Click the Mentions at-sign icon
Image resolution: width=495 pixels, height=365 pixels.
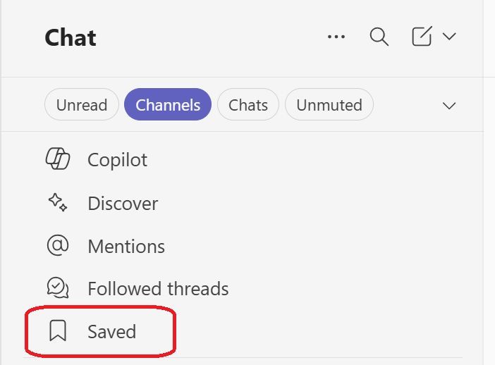pyautogui.click(x=58, y=245)
